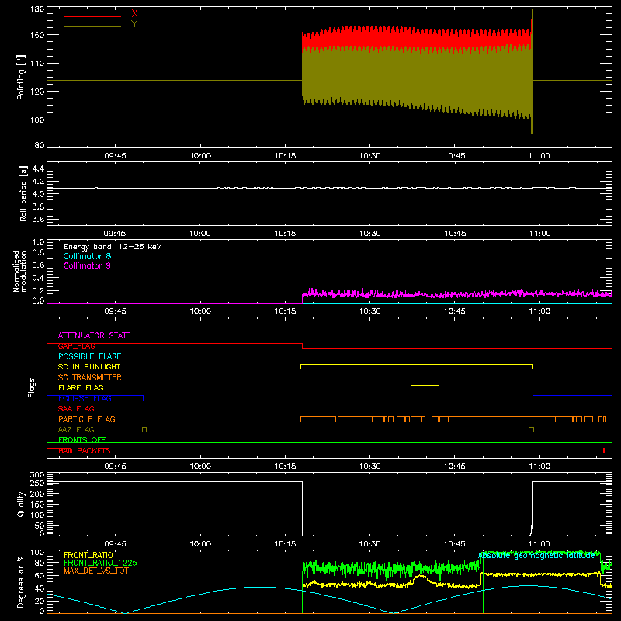This screenshot has height=621, width=621.
Task: Select the Roll period axis title
Action: pos(23,193)
